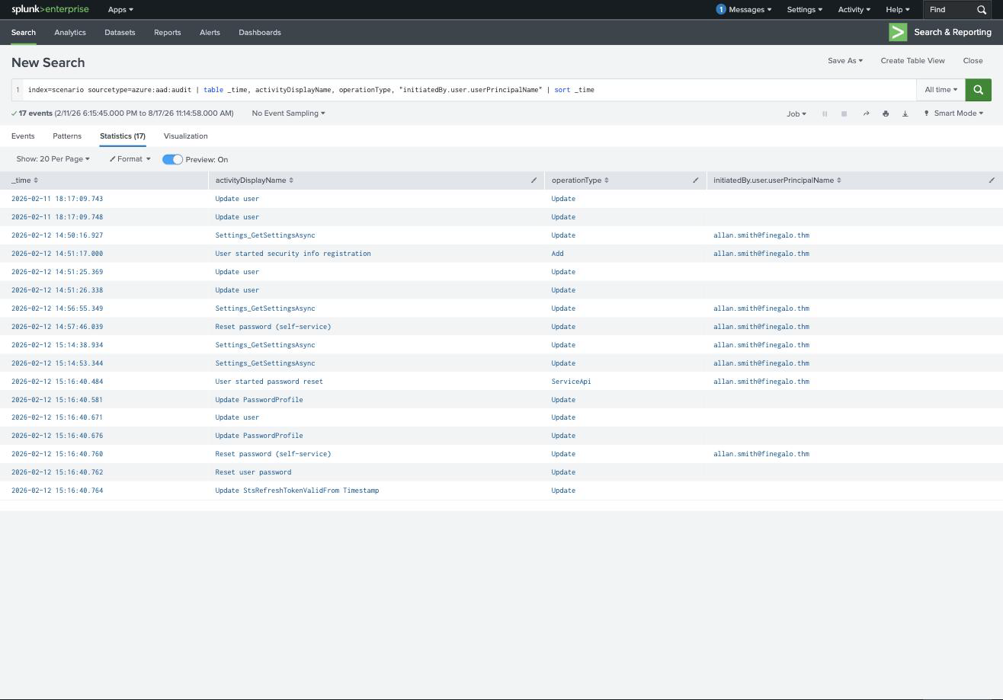This screenshot has height=700, width=1003.
Task: Click the Search & Reporting app icon
Action: [898, 32]
